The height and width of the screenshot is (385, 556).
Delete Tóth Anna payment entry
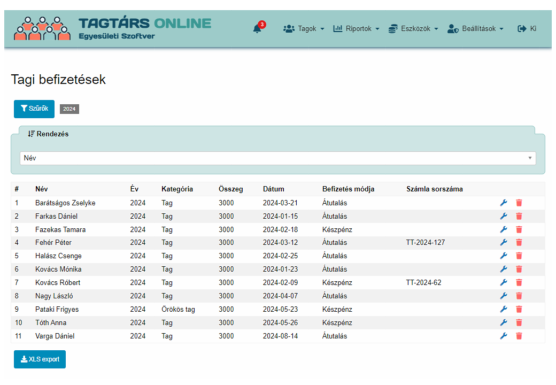(x=519, y=322)
